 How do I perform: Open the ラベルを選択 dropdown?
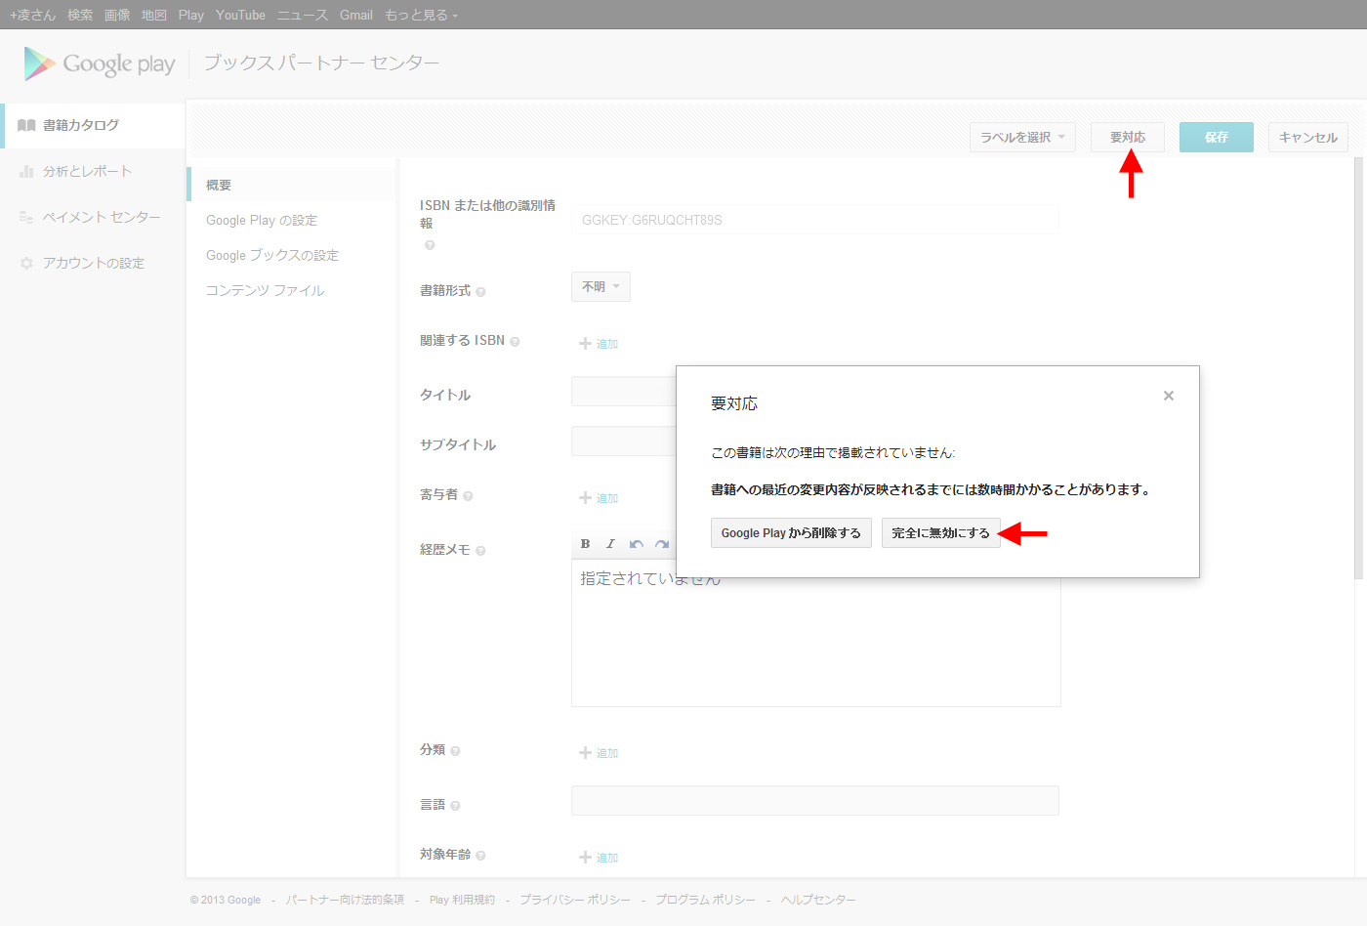pyautogui.click(x=1023, y=138)
